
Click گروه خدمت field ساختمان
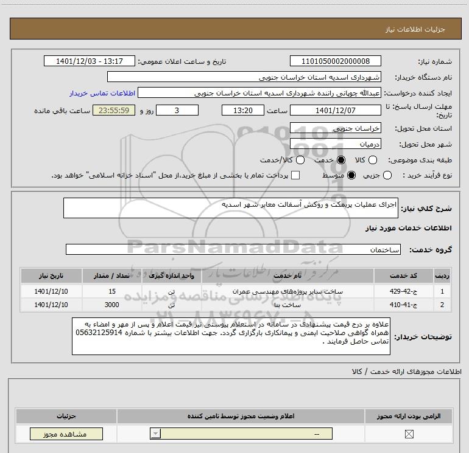pos(233,249)
